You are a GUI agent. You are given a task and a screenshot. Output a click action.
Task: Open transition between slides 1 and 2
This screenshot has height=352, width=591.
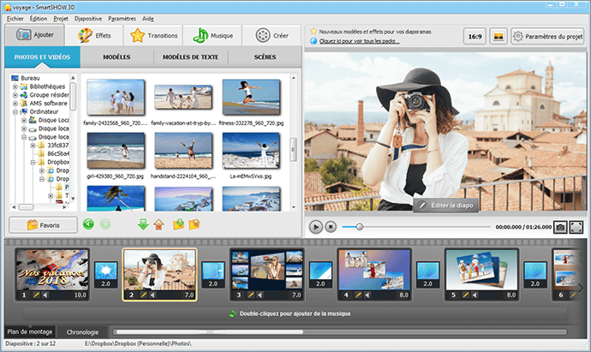point(106,275)
